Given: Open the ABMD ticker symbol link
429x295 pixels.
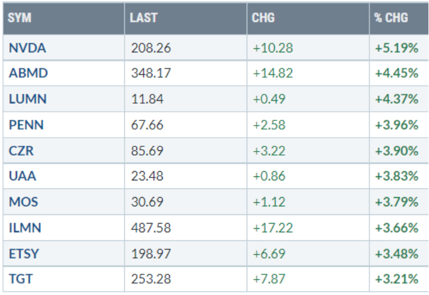Looking at the screenshot, I should (28, 73).
